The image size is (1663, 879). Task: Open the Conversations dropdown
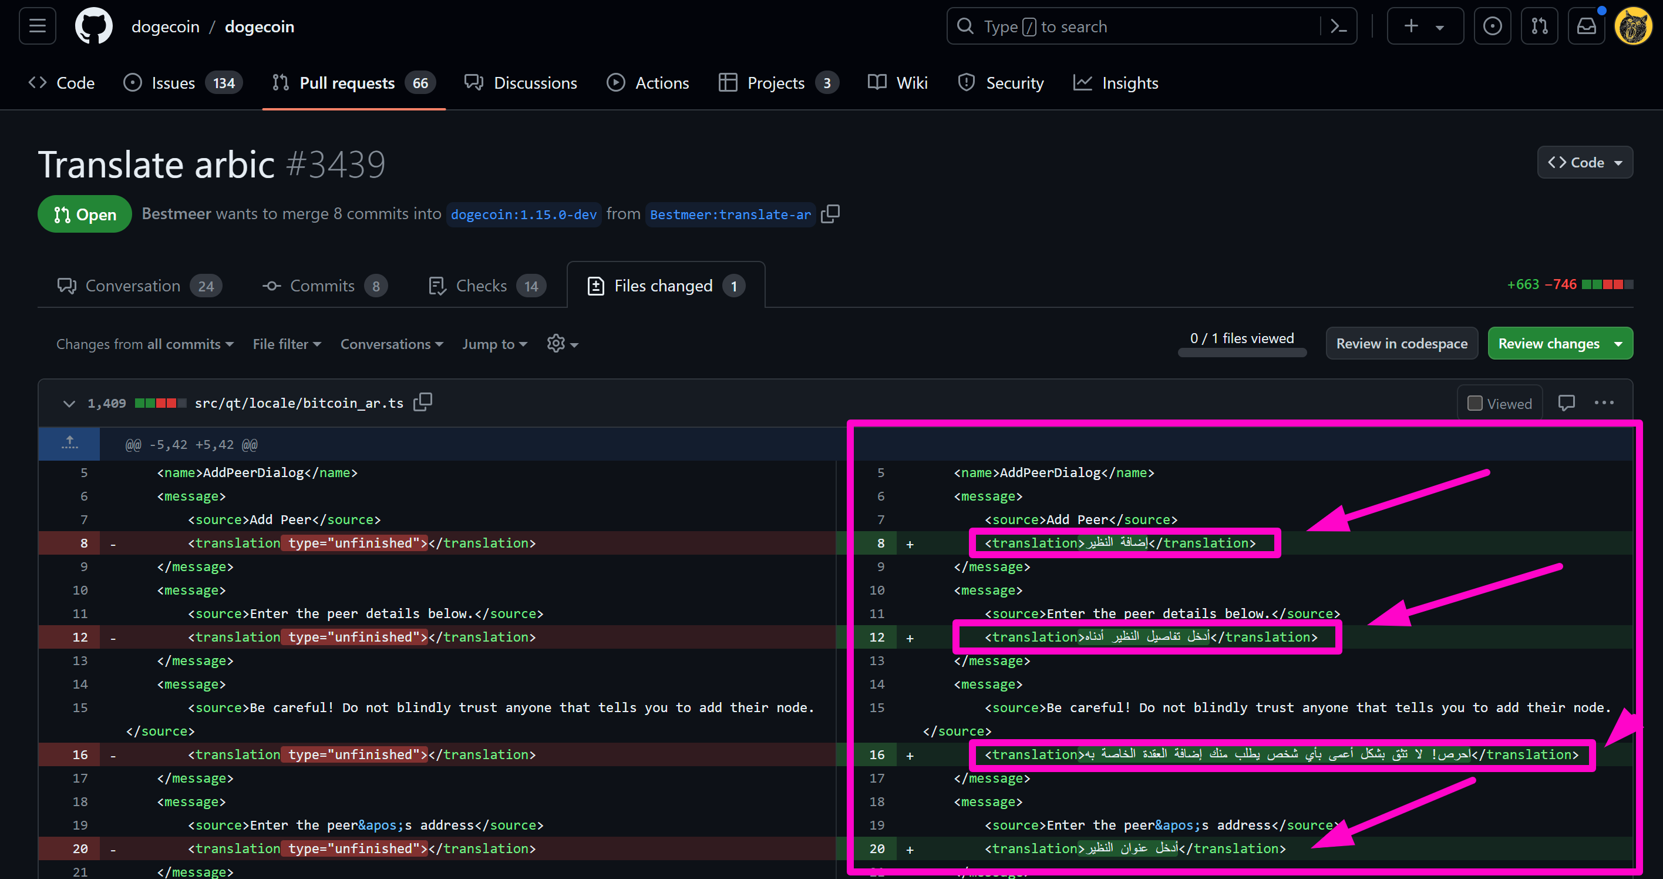click(x=392, y=344)
